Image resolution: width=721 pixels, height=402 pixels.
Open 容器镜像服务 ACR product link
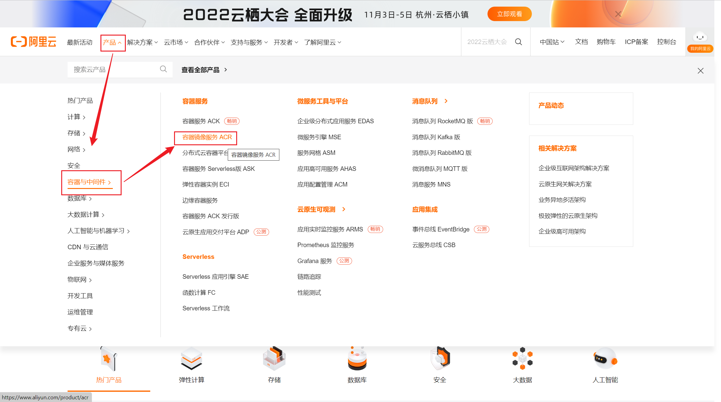[x=207, y=137]
